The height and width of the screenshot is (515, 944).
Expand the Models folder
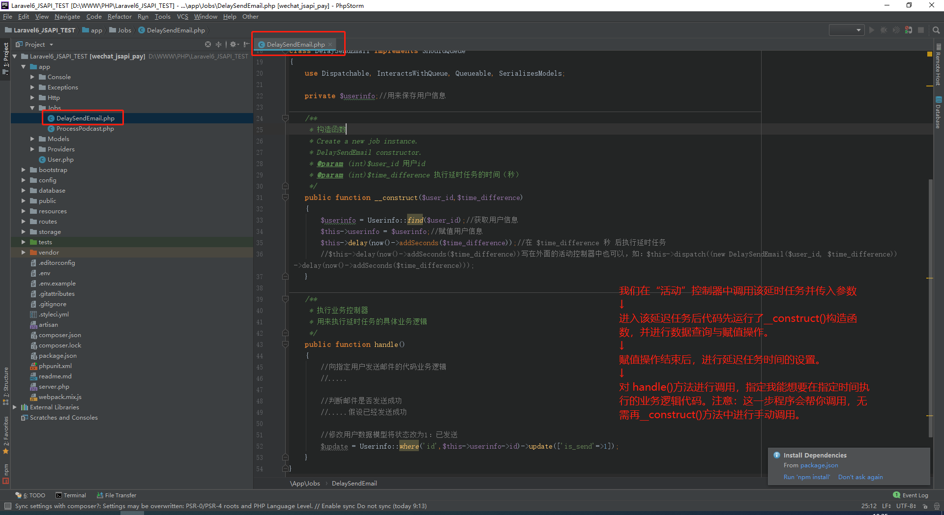32,139
